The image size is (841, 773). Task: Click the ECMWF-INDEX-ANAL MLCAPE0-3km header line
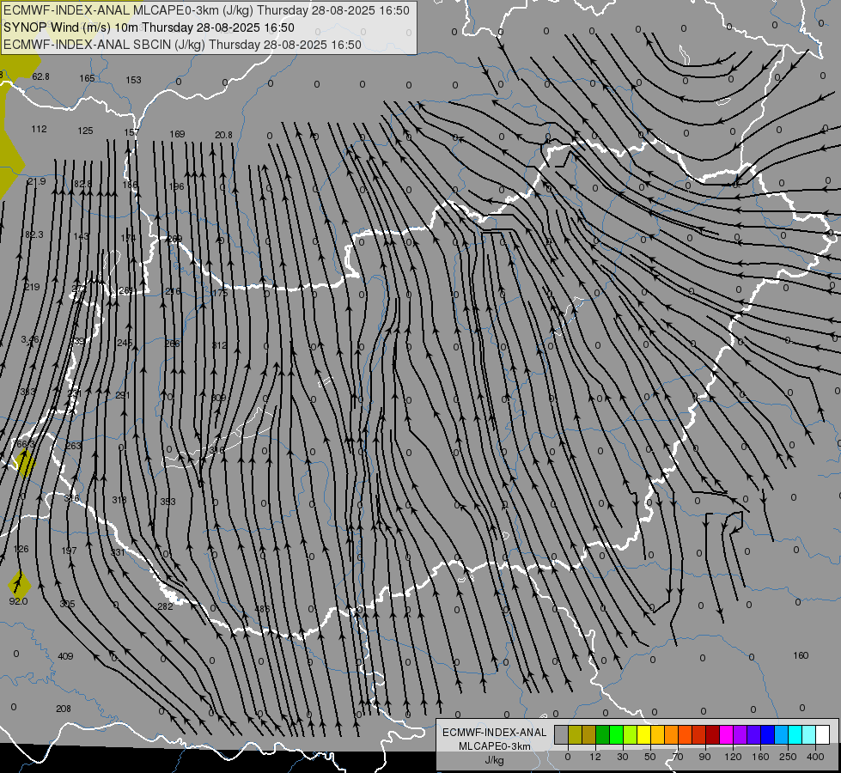tap(206, 10)
